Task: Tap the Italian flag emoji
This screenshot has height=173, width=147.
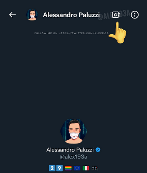Action: [86, 168]
